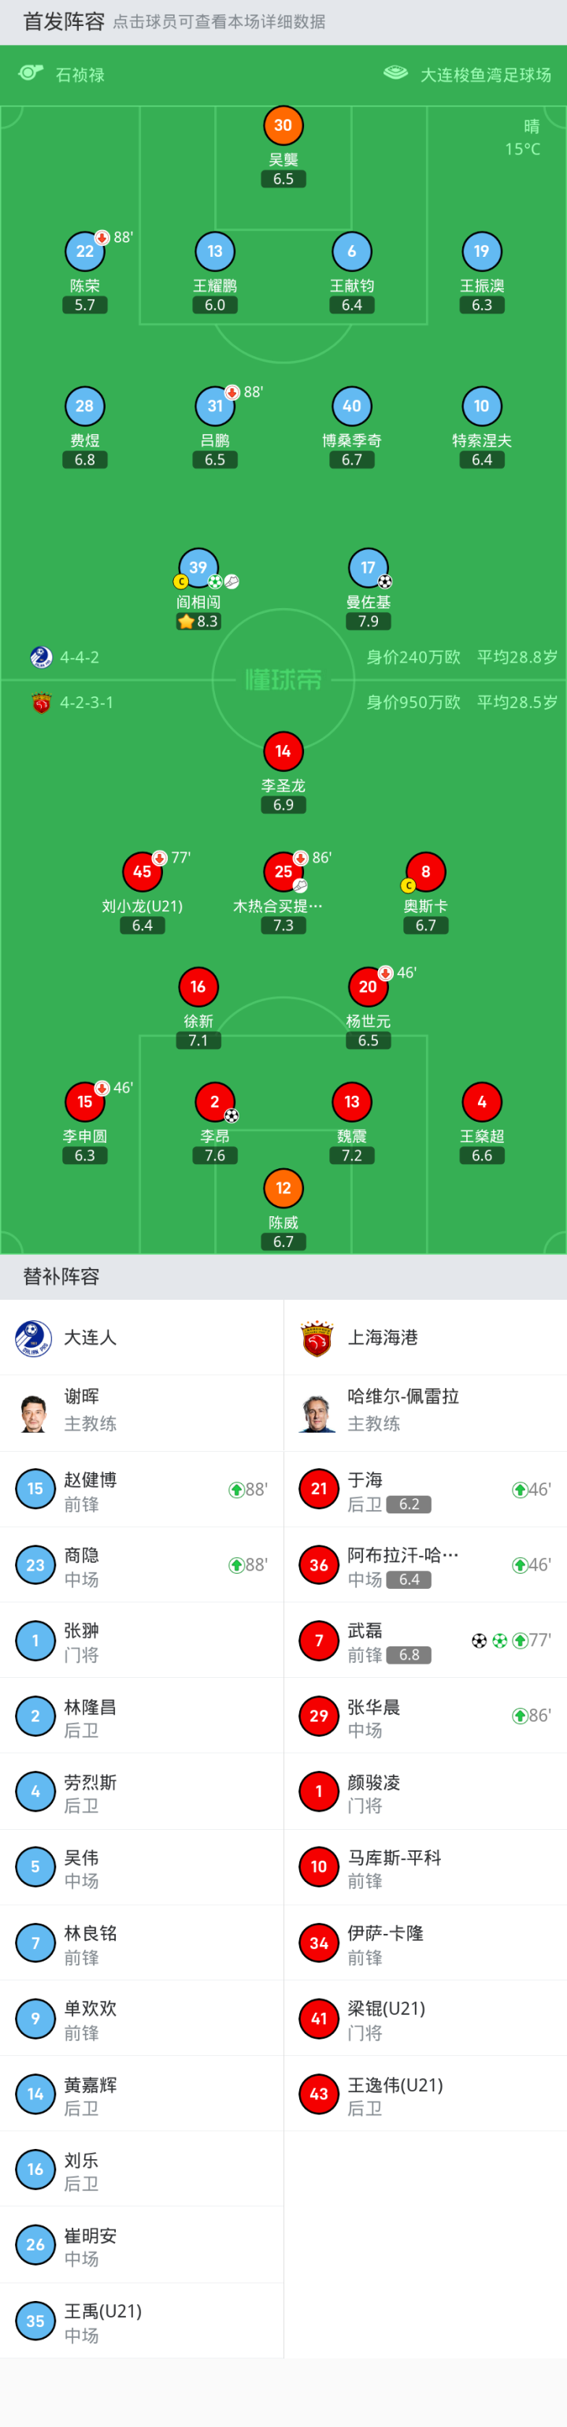567x2427 pixels.
Task: Select substitute 武磊 row
Action: pos(424,1640)
